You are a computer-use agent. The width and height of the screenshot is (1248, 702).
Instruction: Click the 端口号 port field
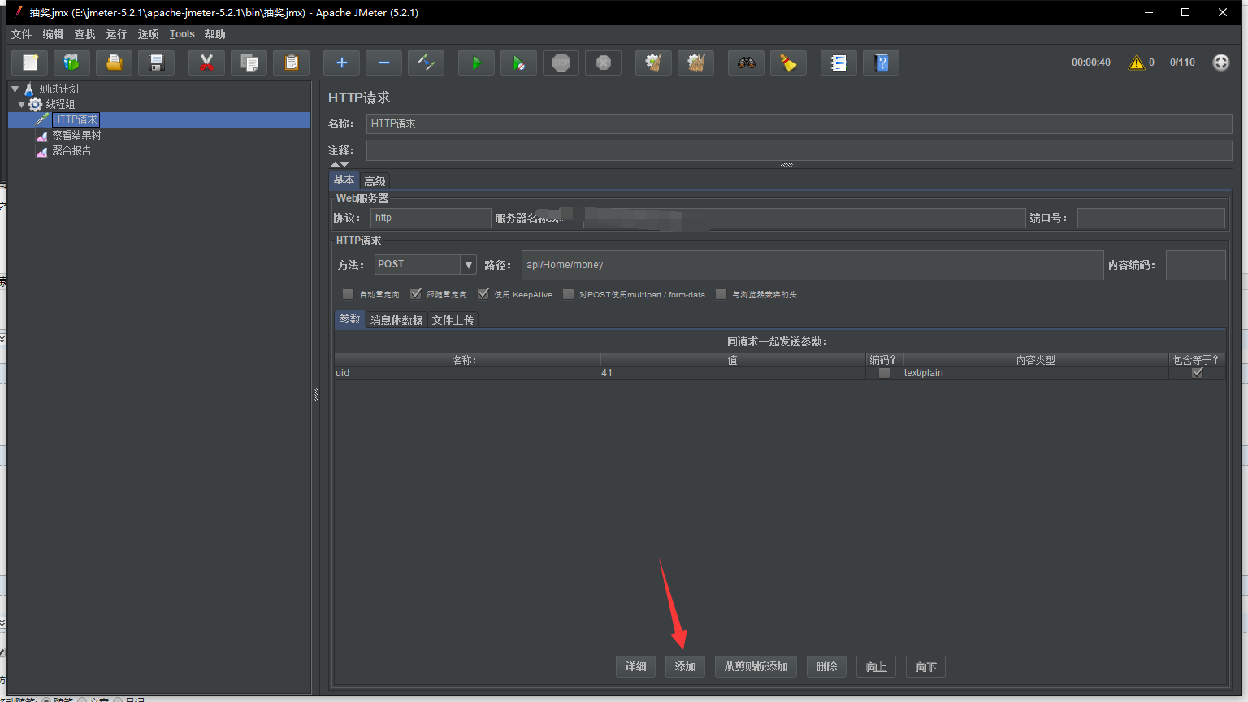tap(1151, 218)
